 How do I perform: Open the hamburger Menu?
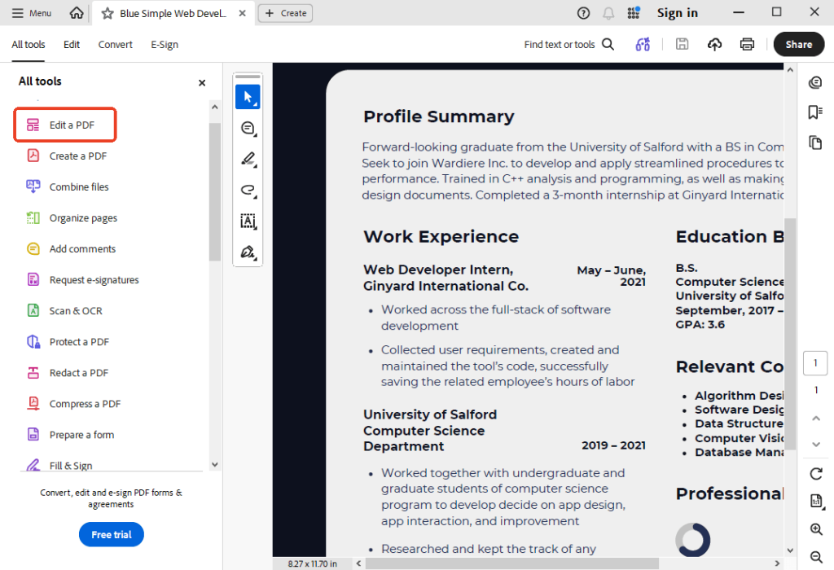pyautogui.click(x=30, y=13)
